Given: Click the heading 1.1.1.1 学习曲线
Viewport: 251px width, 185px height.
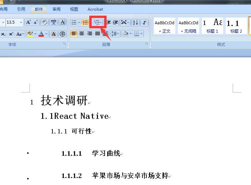Looking at the screenshot, I should tap(91, 153).
